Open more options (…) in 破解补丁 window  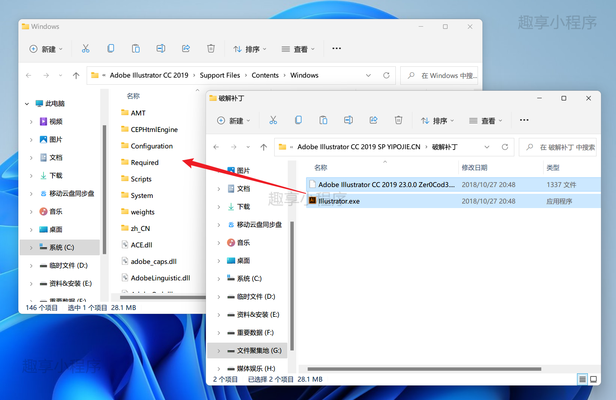click(x=524, y=120)
